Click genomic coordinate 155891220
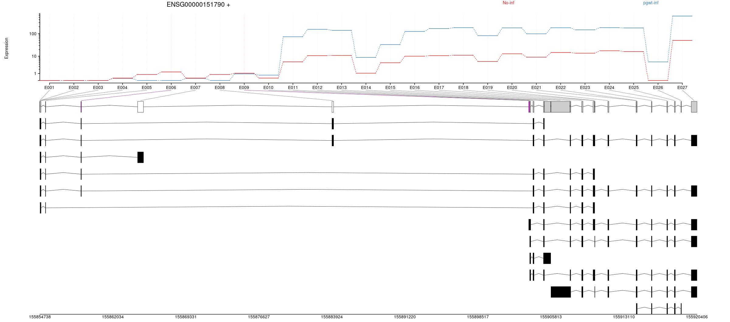The image size is (730, 322). coord(405,317)
